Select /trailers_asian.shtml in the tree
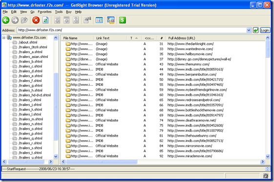Image resolution: width=274 pixels, height=182 pixels. click(33, 57)
